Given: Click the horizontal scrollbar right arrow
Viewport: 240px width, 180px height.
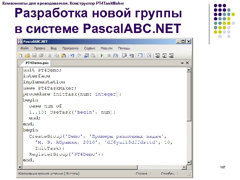Looking at the screenshot, I should 184,167.
